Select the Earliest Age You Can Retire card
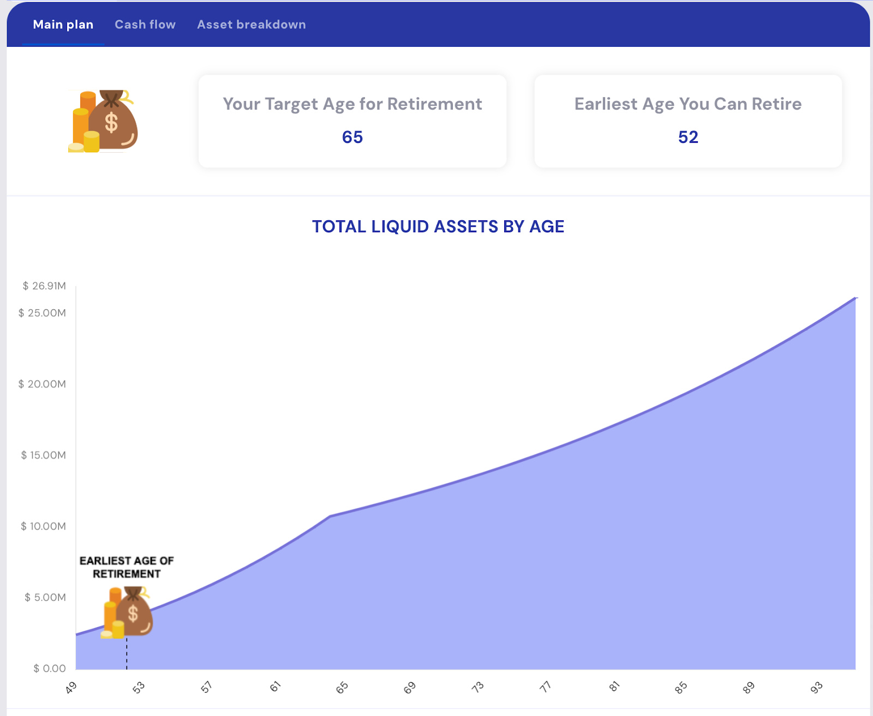The height and width of the screenshot is (716, 873). (687, 121)
